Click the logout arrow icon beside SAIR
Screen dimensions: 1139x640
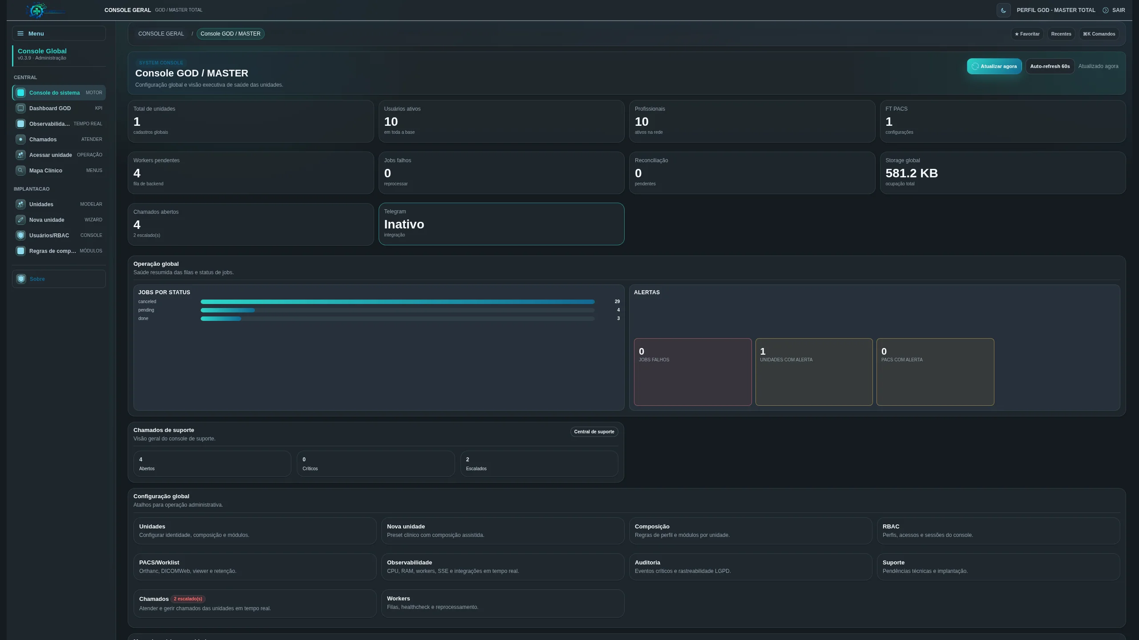point(1106,10)
